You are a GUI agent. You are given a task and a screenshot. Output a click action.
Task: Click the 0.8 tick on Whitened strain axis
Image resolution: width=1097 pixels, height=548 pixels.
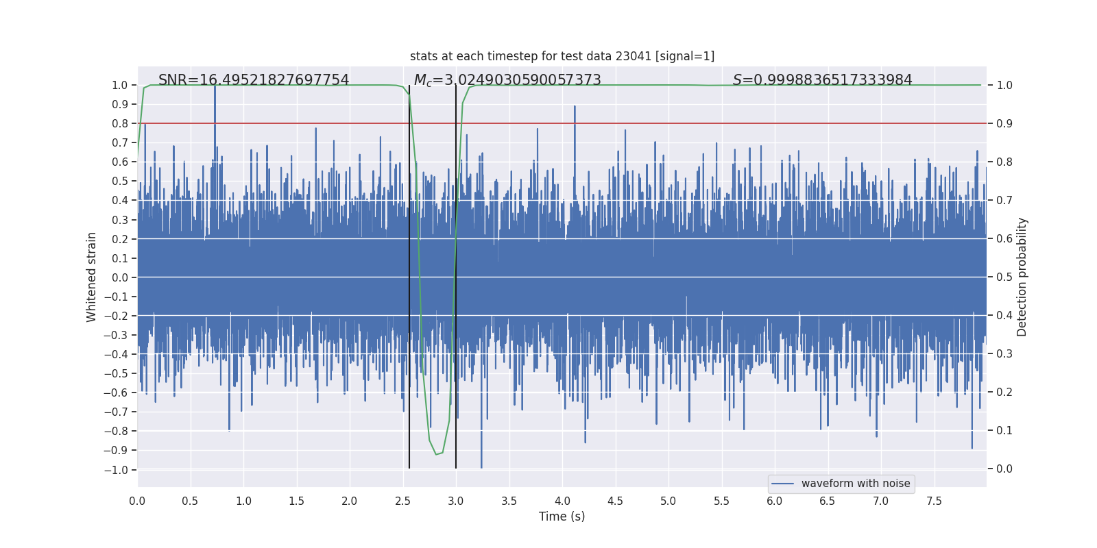point(120,123)
